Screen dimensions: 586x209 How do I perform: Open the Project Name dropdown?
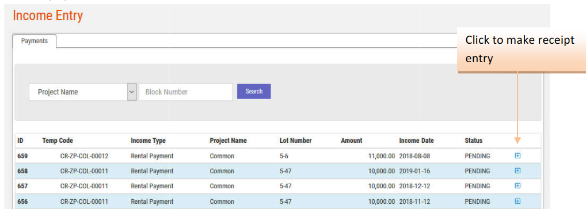[82, 92]
